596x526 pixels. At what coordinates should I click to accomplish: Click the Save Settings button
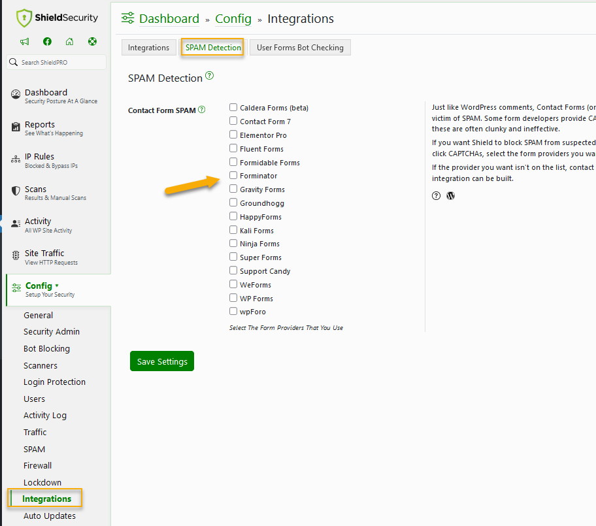point(162,361)
